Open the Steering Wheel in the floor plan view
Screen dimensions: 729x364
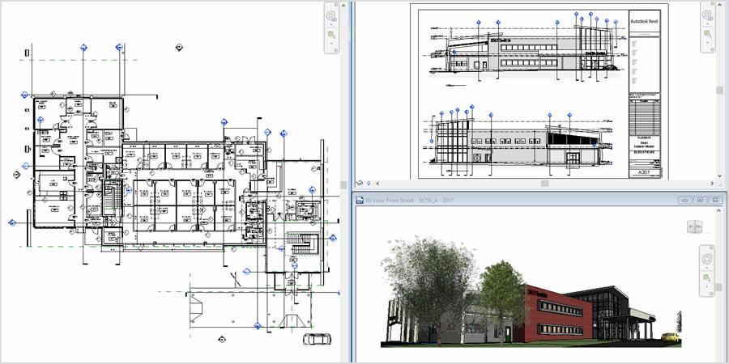tap(332, 15)
